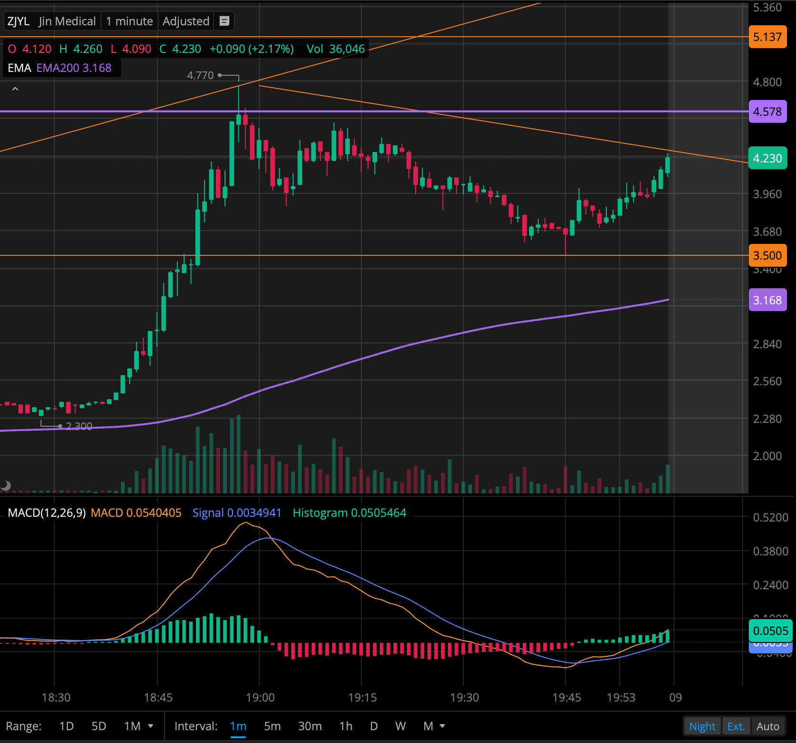Click the moon icon on the volume pane
The height and width of the screenshot is (743, 796).
click(x=6, y=485)
